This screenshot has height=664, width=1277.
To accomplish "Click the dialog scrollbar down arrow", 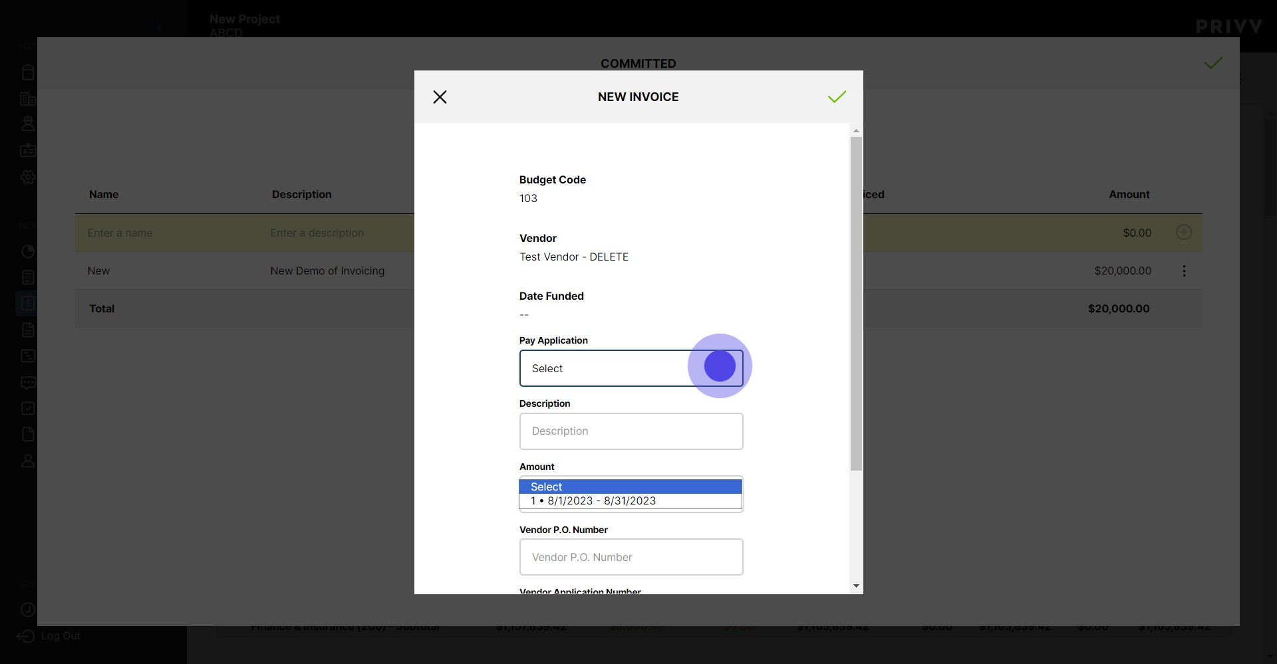I will [x=856, y=586].
